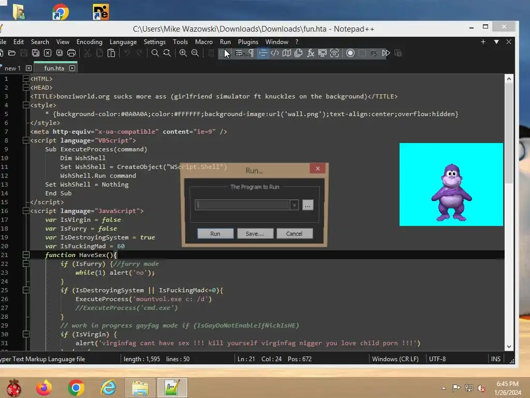Click the muted volume tray icon
This screenshot has height=398, width=530.
pos(481,388)
